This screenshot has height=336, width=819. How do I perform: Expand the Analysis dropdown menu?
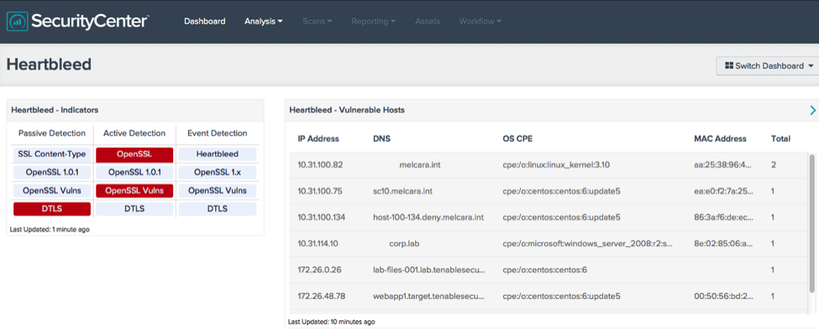tap(264, 22)
